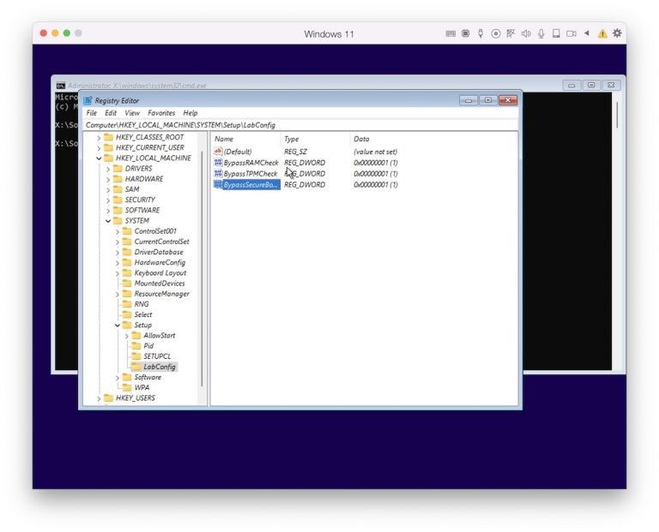Click the cmd.exe window title icon
This screenshot has height=532, width=659.
click(61, 86)
